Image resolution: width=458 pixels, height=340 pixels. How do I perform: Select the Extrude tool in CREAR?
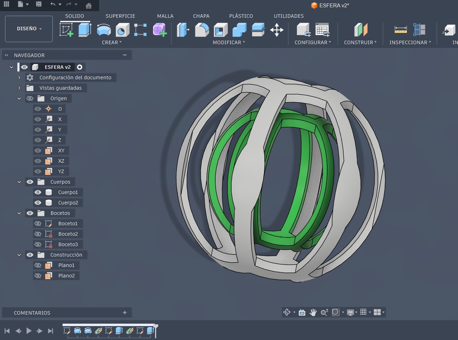pos(85,30)
